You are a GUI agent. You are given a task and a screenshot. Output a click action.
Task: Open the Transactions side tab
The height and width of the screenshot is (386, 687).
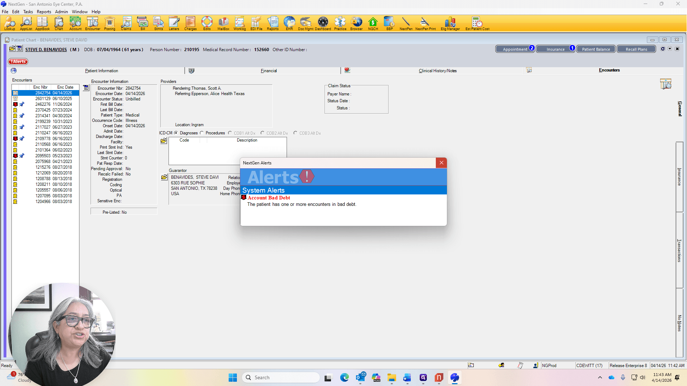pyautogui.click(x=679, y=251)
